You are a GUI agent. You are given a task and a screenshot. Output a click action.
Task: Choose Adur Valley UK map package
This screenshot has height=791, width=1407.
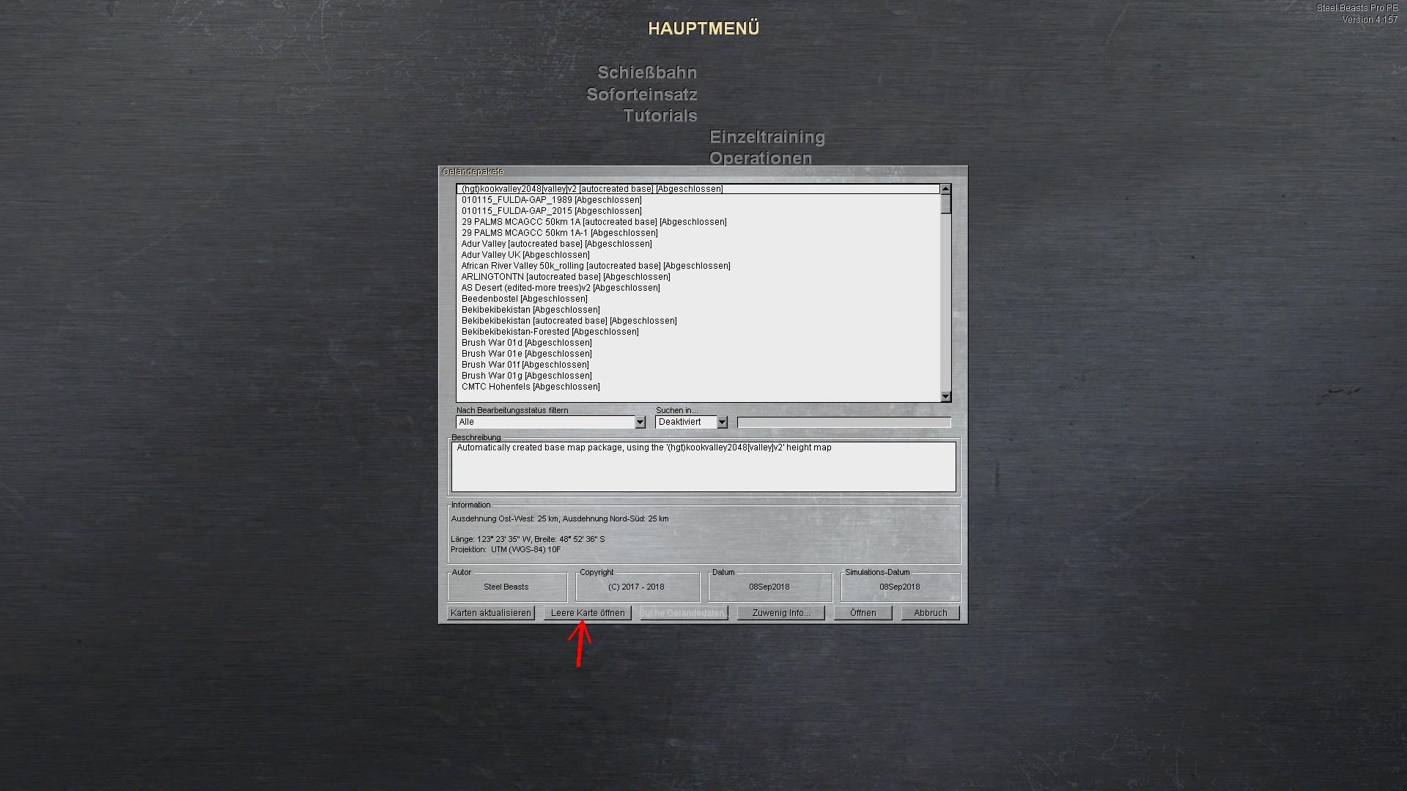coord(525,255)
